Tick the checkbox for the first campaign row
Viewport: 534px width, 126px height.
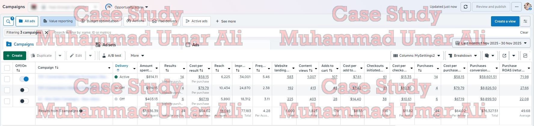coord(7,79)
